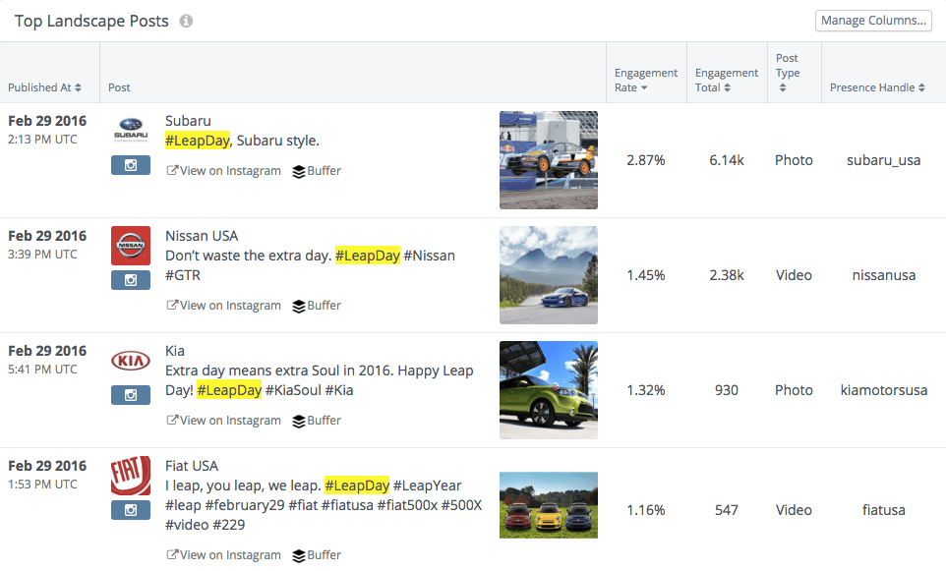Screen dimensions: 946x571
Task: Sort by the Presence Handle column
Action: coord(877,87)
